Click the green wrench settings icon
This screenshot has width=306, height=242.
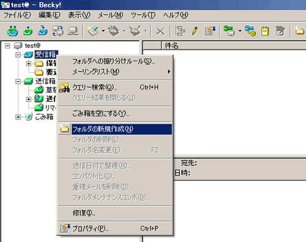click(x=229, y=31)
